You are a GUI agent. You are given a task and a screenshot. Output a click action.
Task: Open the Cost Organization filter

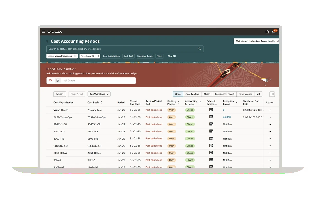click(111, 56)
